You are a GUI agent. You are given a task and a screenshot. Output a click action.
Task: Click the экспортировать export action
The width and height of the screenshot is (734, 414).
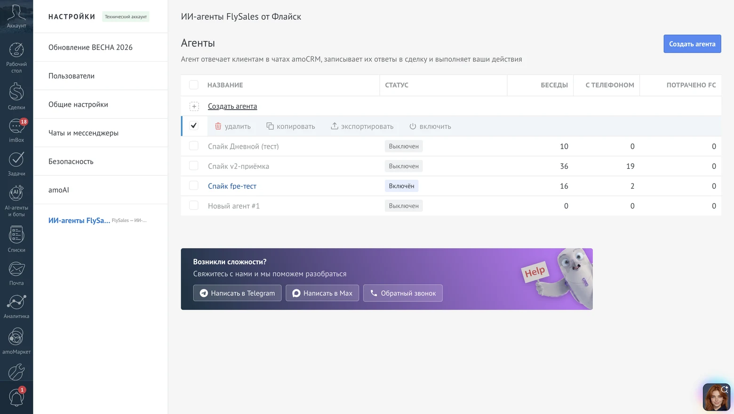point(362,126)
